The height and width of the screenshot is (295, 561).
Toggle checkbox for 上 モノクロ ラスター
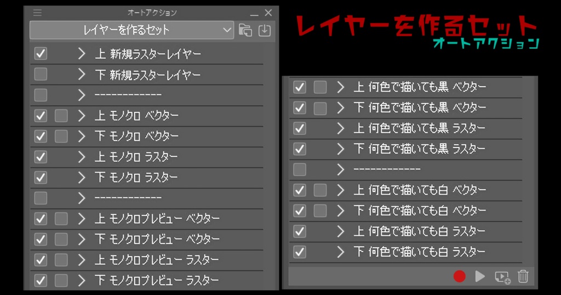(x=41, y=157)
